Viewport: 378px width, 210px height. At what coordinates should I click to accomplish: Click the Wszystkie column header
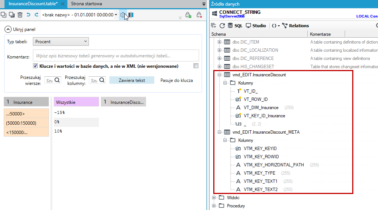click(76, 102)
